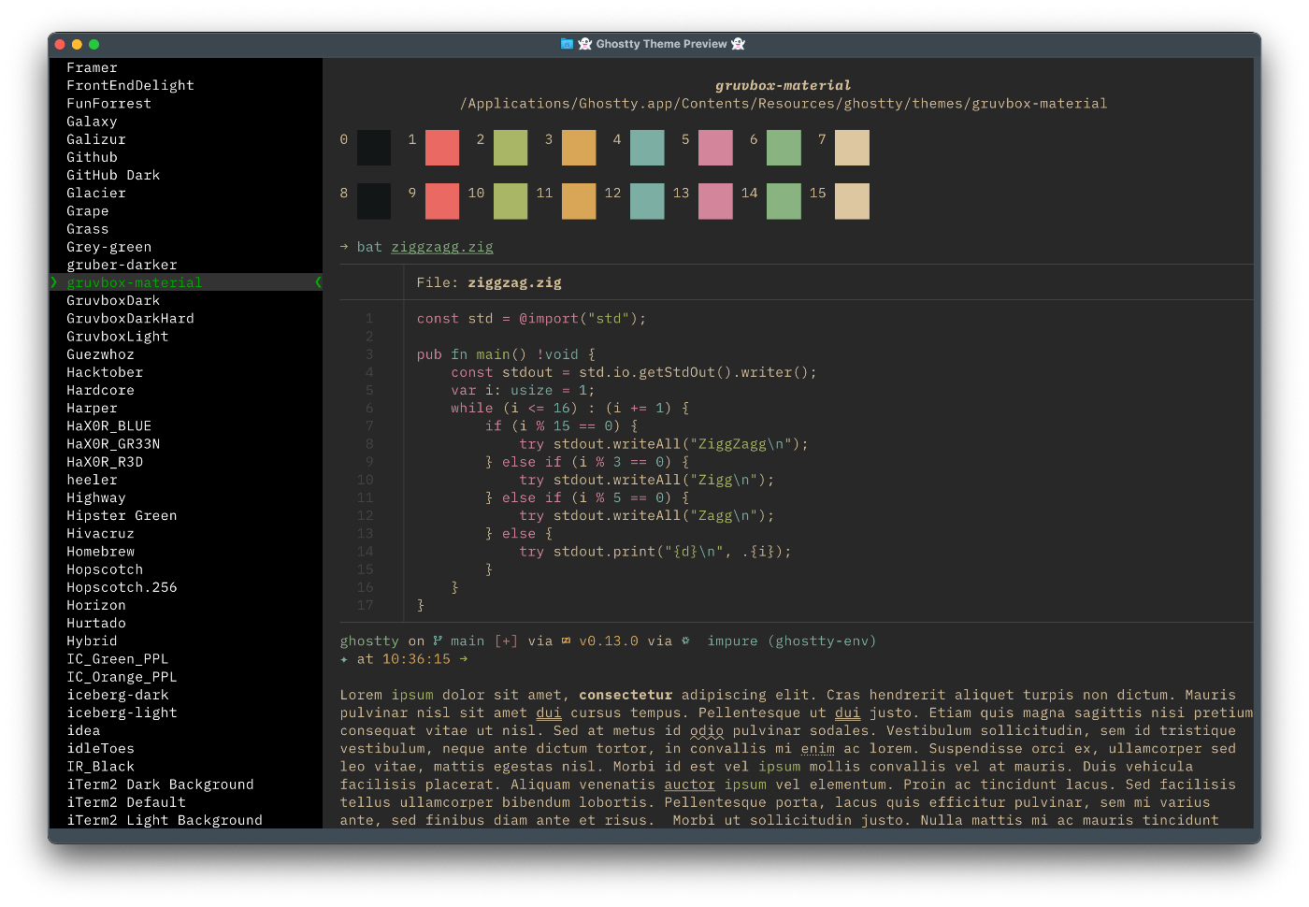
Task: Select the iTerm2 Dark Background theme
Action: (160, 785)
